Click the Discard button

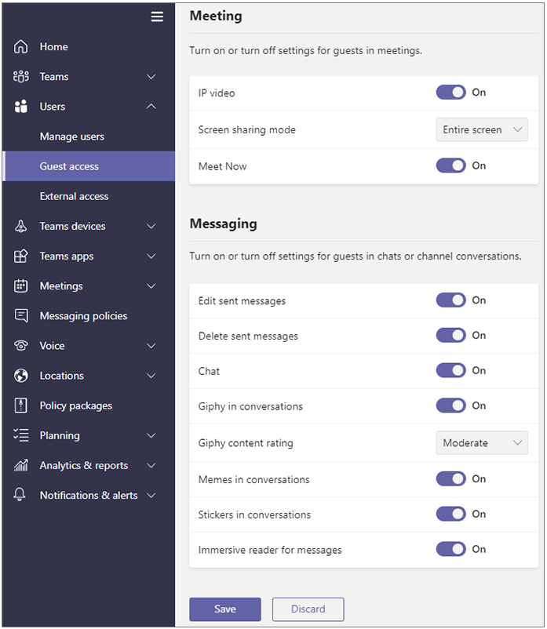pyautogui.click(x=308, y=609)
